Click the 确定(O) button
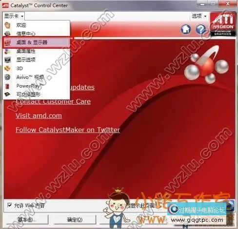Image resolution: width=238 pixels, height=229 pixels. (75, 220)
